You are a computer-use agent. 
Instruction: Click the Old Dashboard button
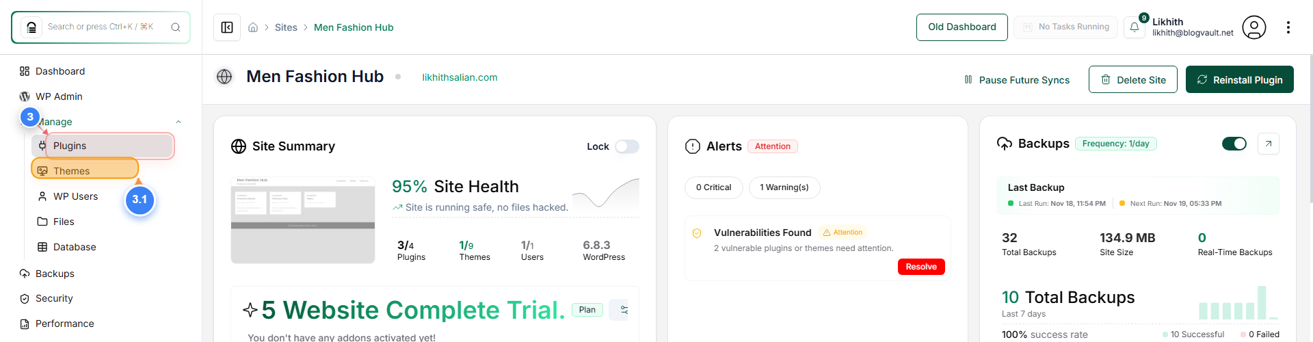[x=962, y=27]
